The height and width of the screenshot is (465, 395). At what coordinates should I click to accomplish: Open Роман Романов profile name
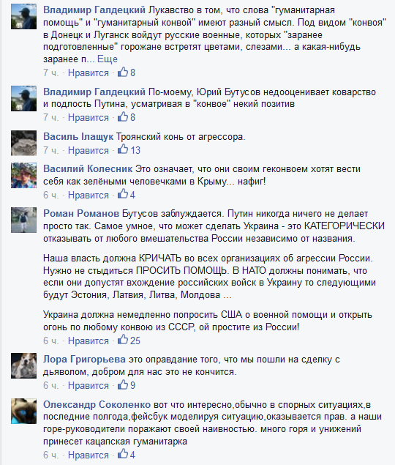pyautogui.click(x=81, y=214)
